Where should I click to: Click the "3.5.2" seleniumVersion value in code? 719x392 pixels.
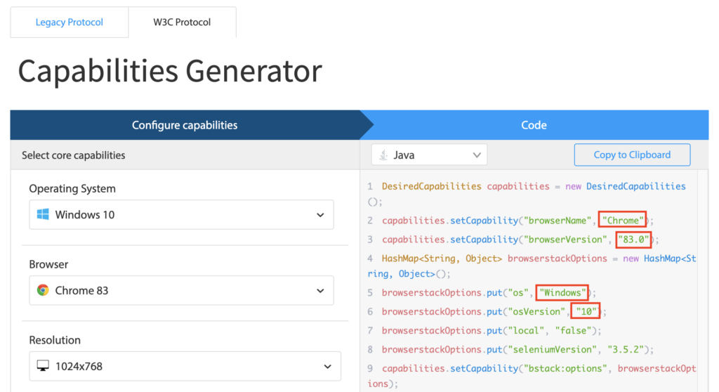(x=626, y=349)
